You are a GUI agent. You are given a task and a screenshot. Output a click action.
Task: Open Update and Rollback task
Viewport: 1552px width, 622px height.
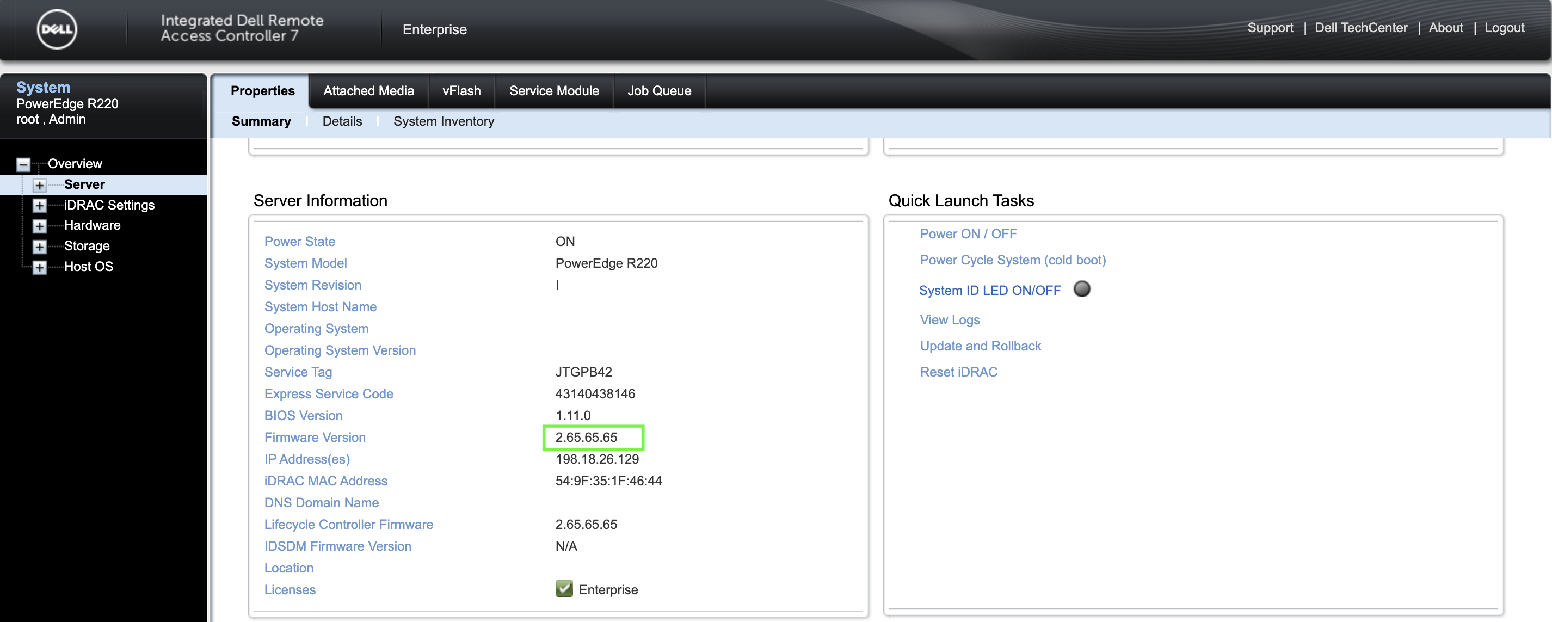click(980, 346)
